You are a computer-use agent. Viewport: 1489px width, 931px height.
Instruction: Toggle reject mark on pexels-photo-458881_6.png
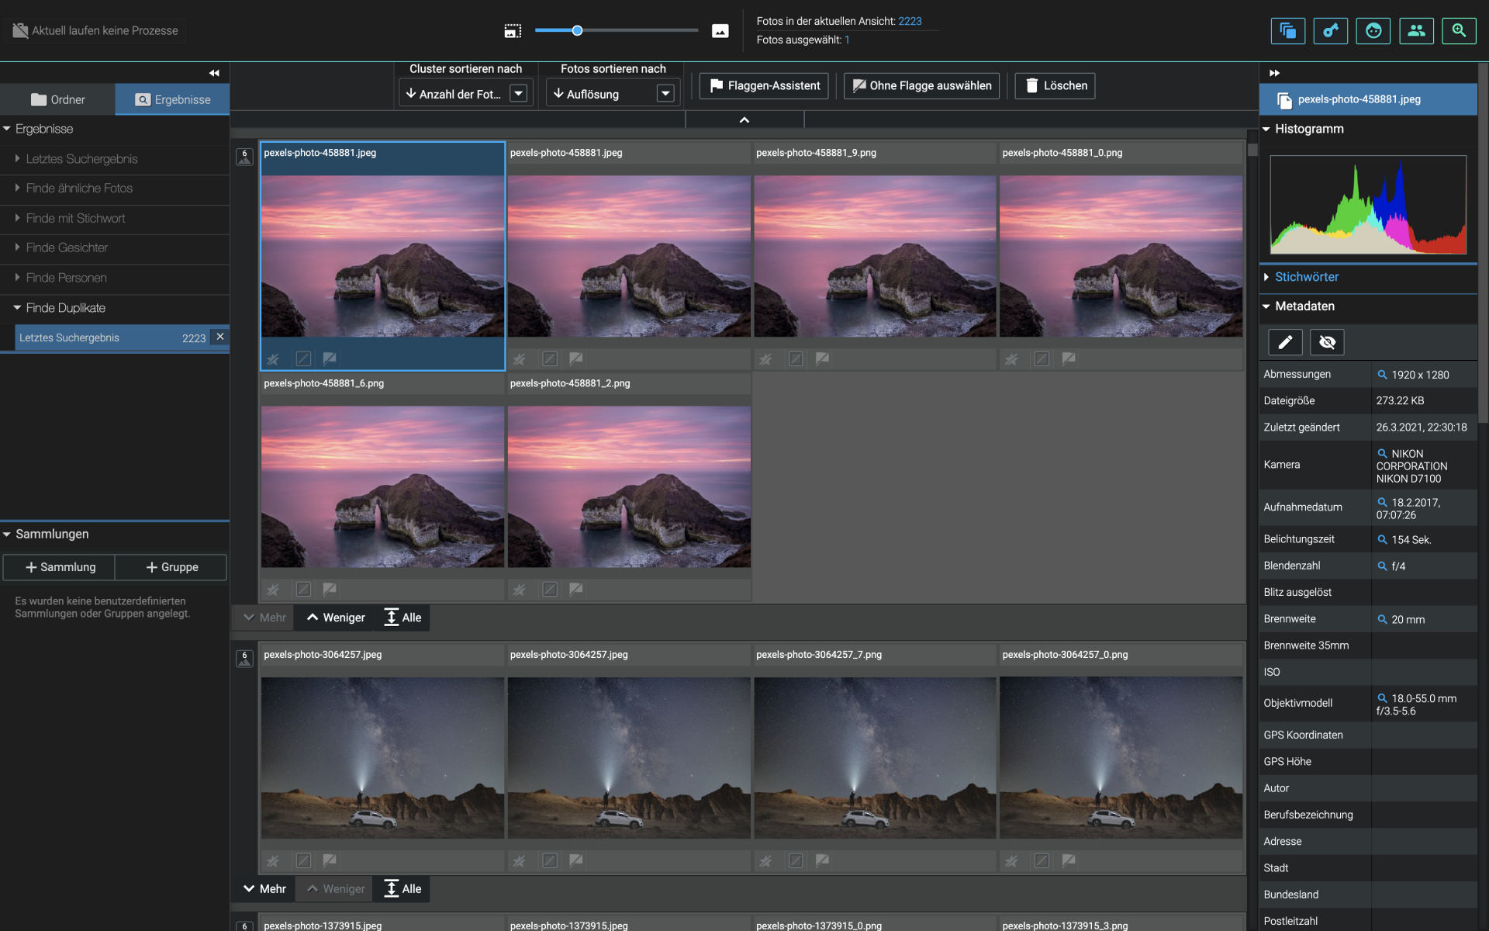tap(303, 590)
